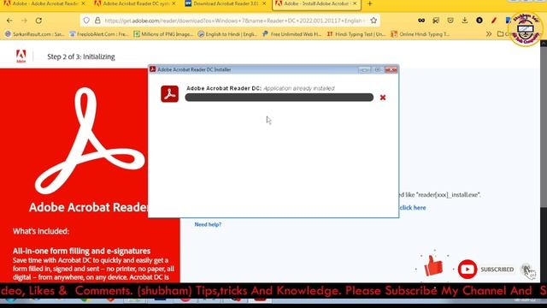
Task: Close the 'Adobe - Install Adobe Acrobat' tab
Action: click(x=355, y=3)
